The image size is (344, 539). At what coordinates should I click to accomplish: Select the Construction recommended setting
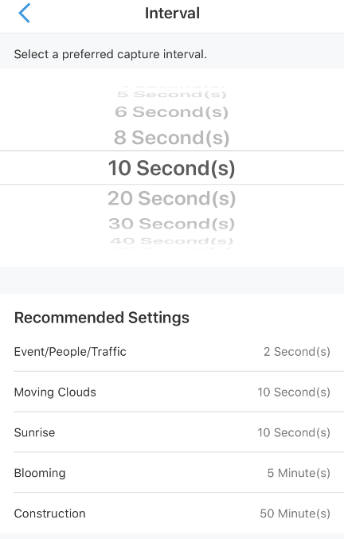click(x=172, y=514)
